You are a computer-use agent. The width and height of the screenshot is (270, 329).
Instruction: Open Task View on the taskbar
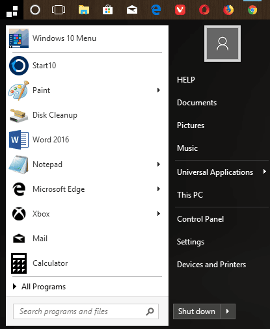[59, 10]
